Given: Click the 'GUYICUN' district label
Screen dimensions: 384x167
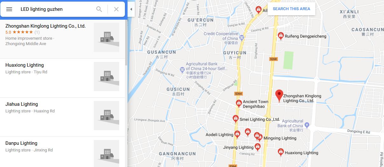Looking at the screenshot, I should (x=235, y=53).
